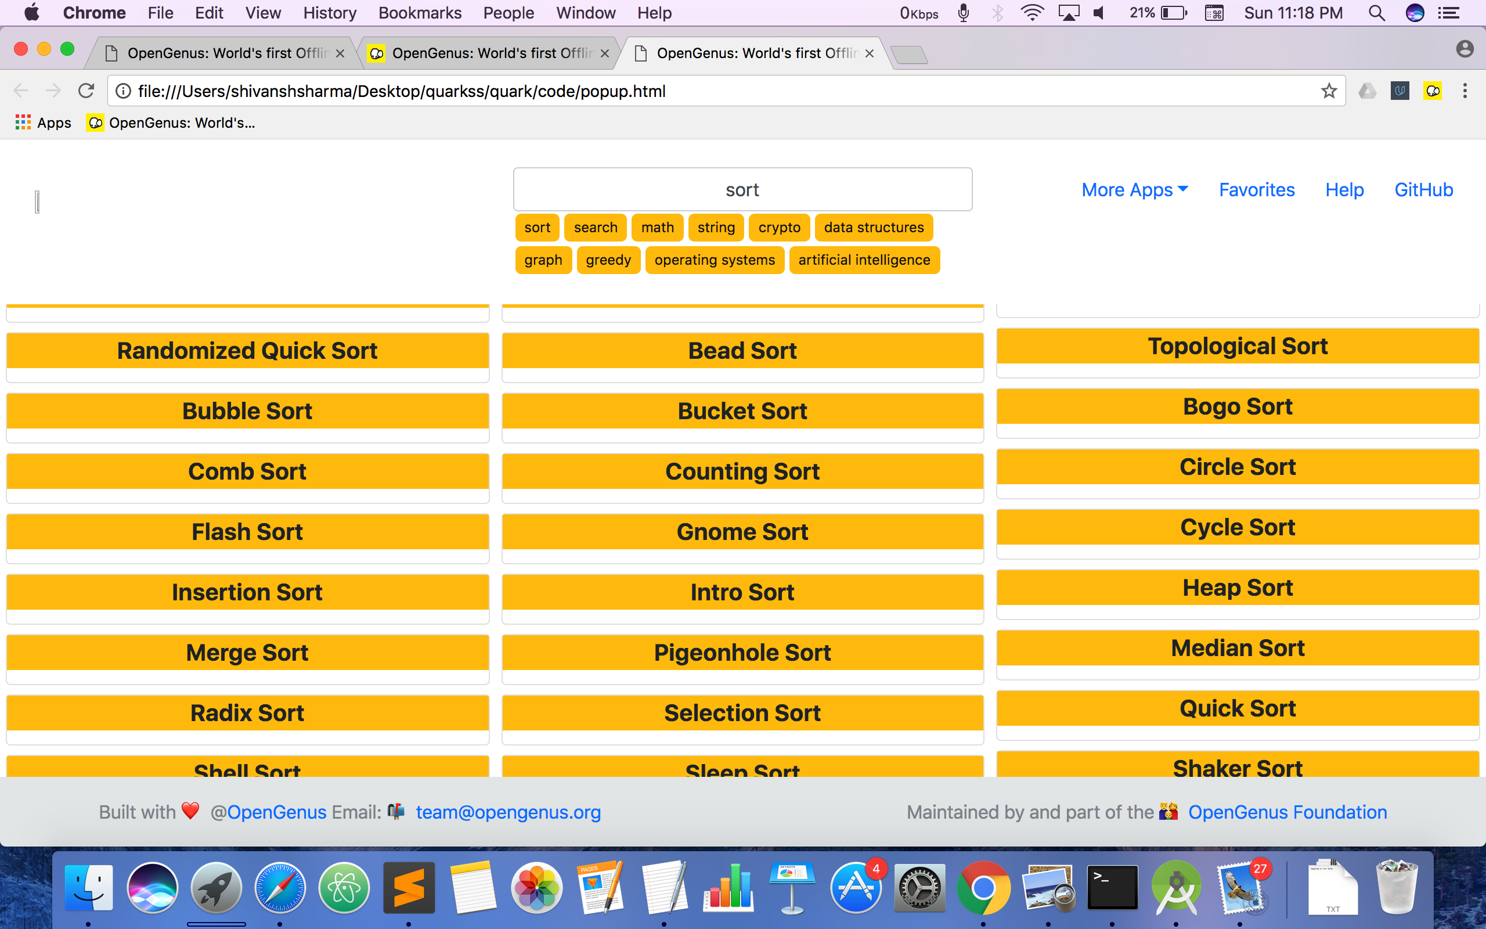
Task: Open Safari from the dock
Action: click(280, 887)
